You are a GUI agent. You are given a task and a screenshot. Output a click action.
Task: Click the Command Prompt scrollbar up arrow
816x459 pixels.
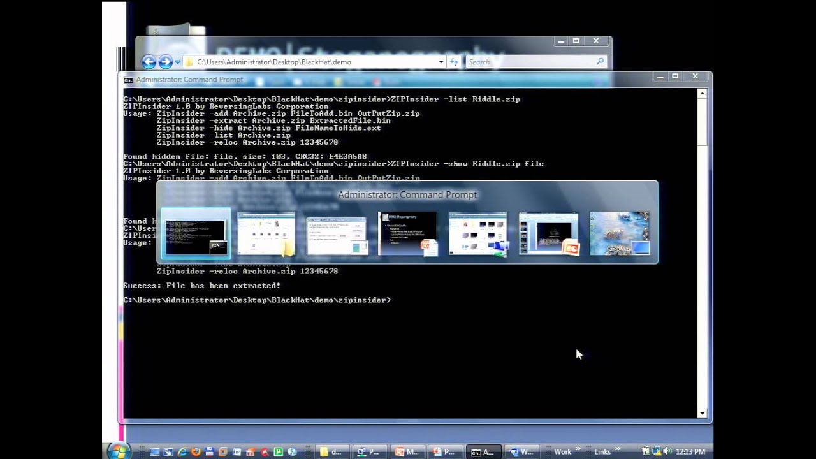702,94
